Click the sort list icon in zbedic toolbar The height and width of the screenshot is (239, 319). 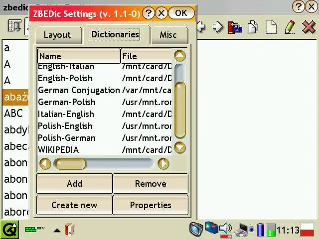(x=14, y=26)
